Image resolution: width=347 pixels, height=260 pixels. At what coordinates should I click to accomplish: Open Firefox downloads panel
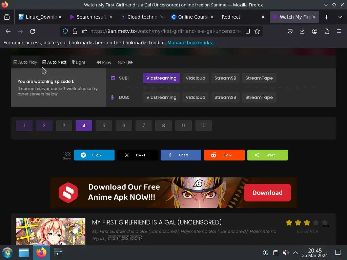click(302, 31)
